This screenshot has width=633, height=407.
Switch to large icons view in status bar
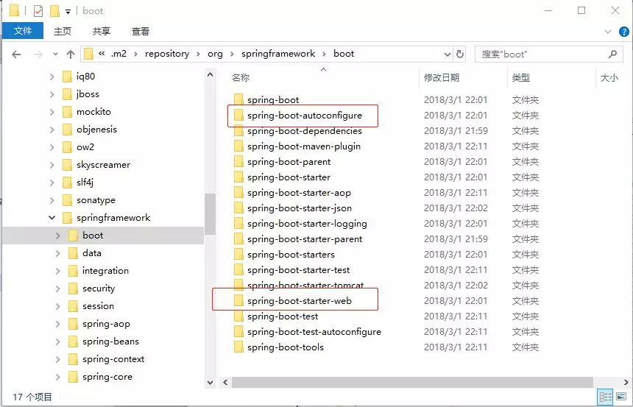point(622,397)
